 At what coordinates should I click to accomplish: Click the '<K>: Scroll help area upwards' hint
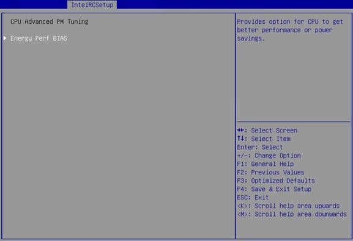(288, 206)
